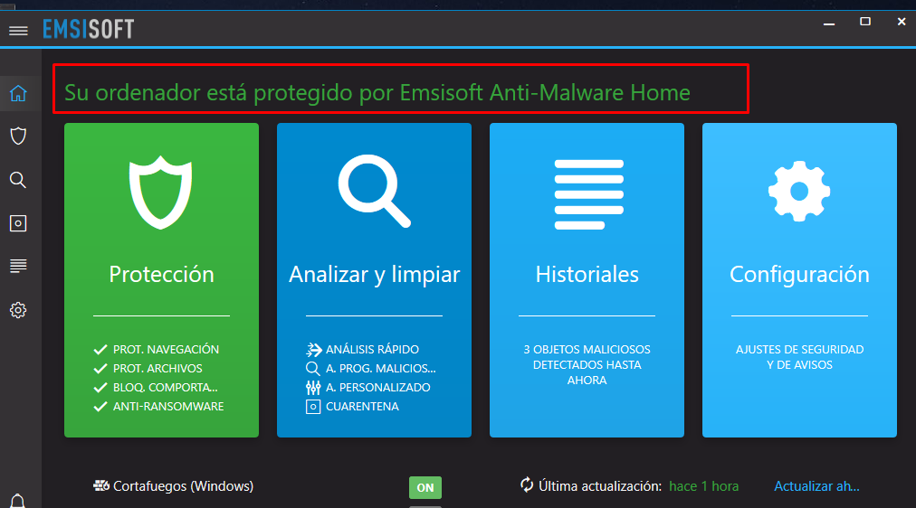Image resolution: width=916 pixels, height=508 pixels.
Task: Click 3 objetos maliciosos detectados text
Action: 587,364
